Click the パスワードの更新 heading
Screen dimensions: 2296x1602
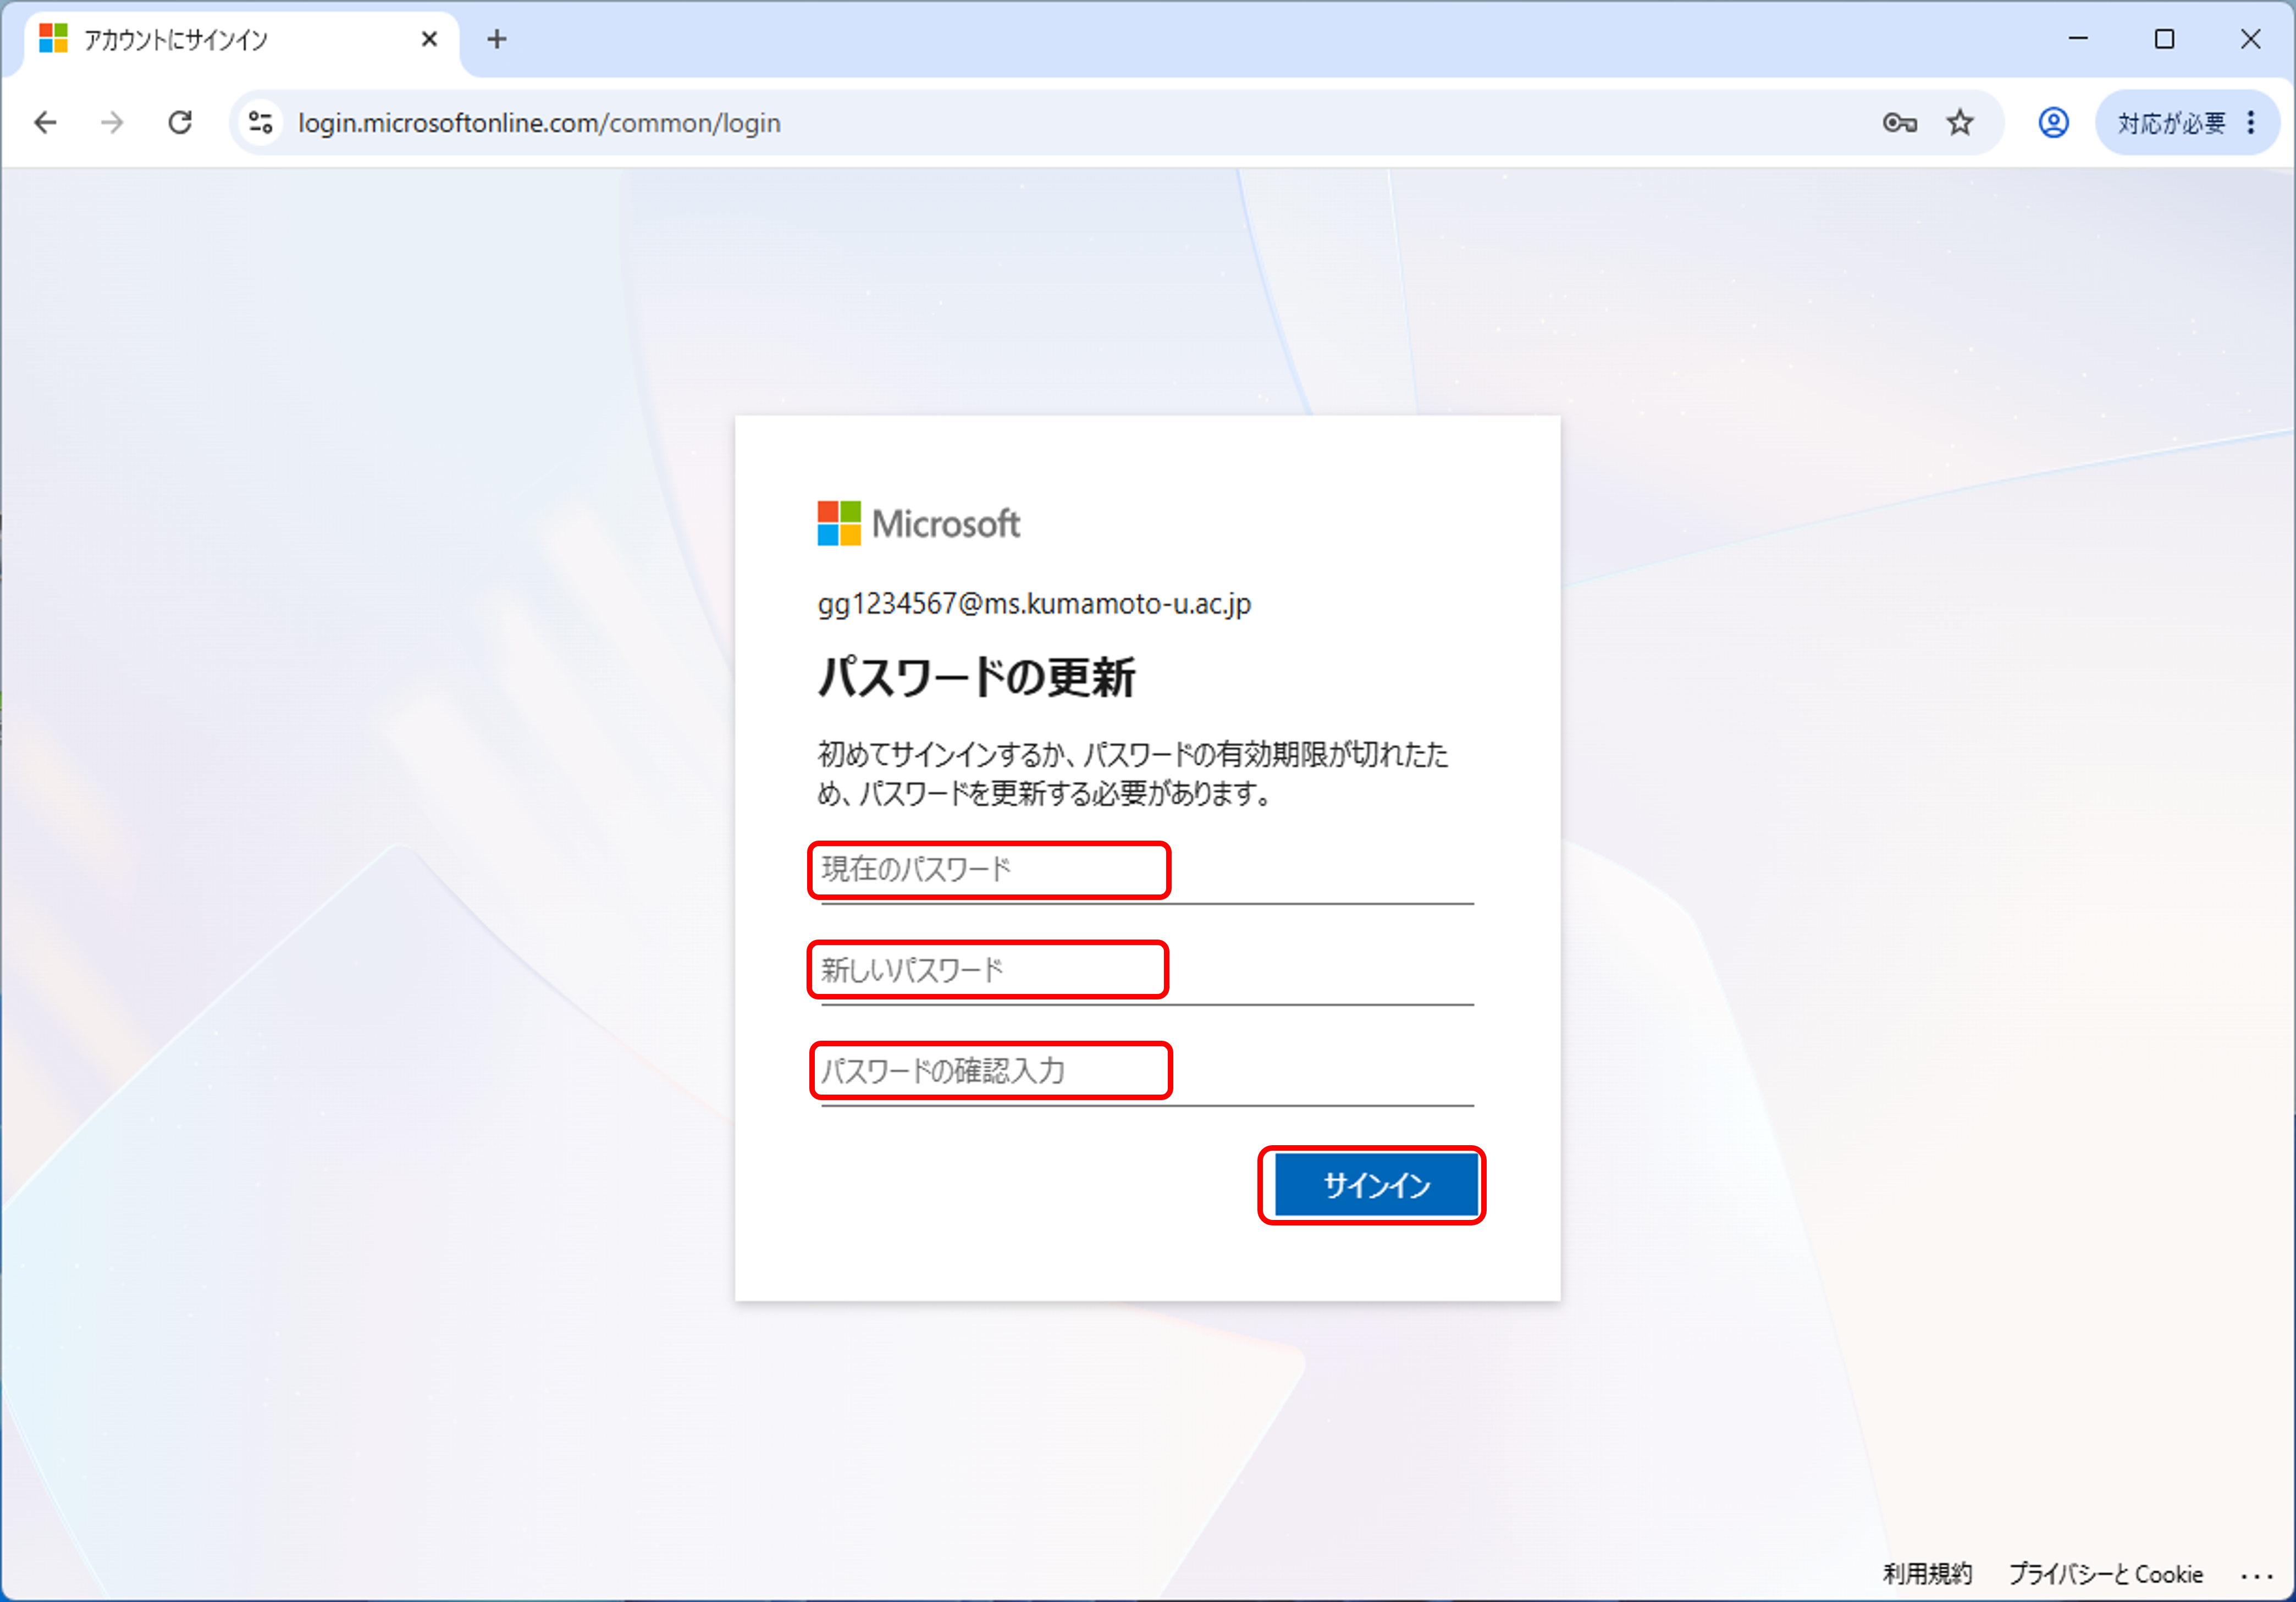pos(976,677)
